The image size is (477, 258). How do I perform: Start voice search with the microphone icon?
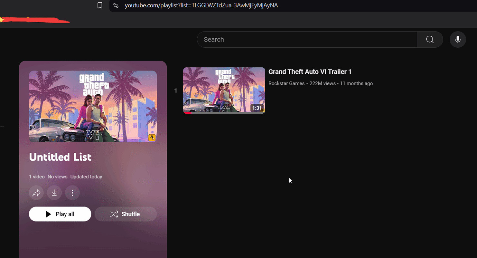(x=458, y=39)
